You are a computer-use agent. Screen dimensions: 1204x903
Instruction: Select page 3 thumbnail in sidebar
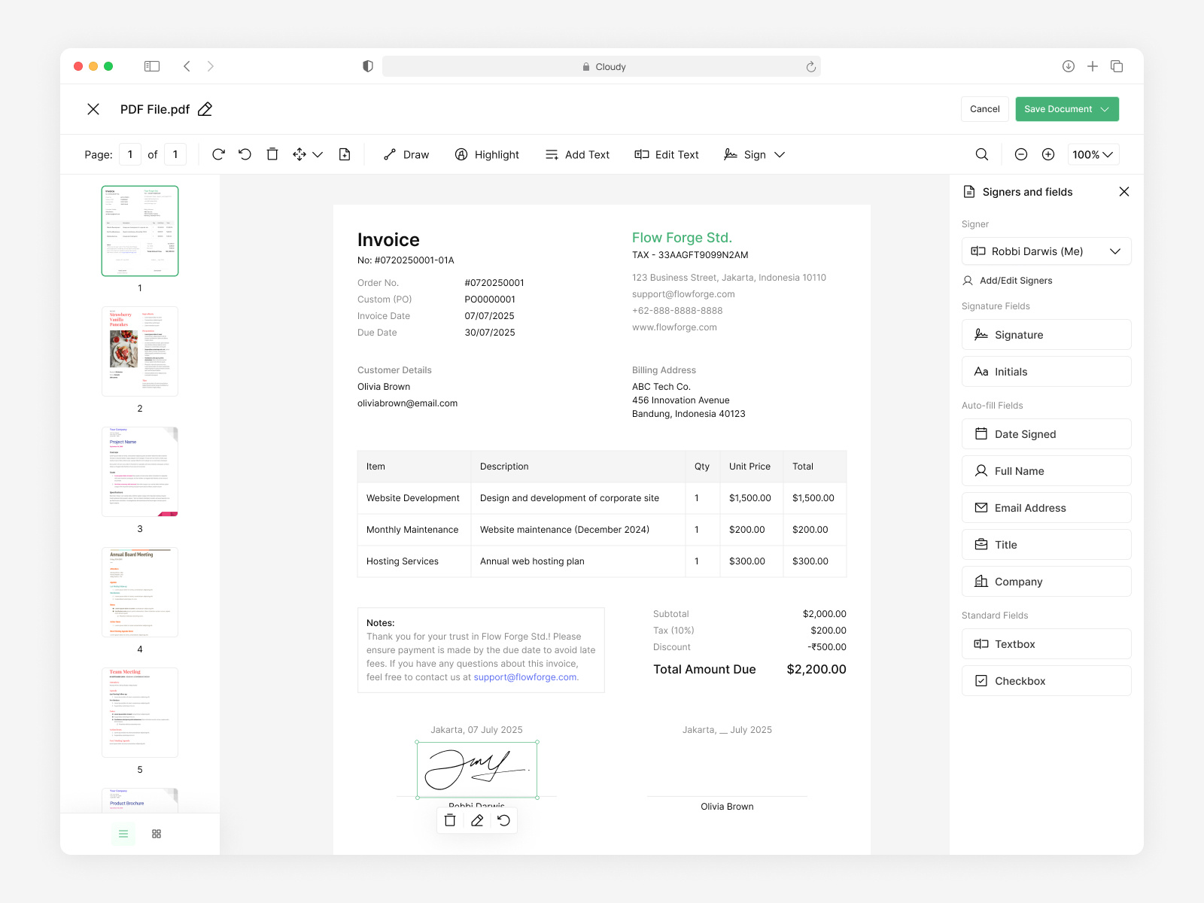click(139, 471)
